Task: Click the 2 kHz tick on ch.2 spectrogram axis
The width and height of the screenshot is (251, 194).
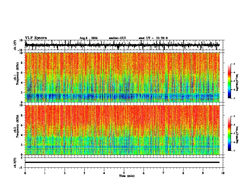Action: tap(22, 145)
